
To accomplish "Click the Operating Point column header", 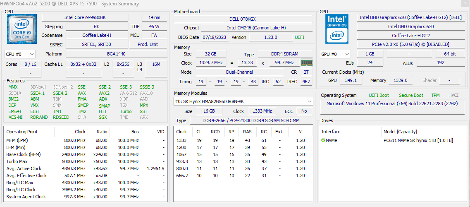I will 29,132.
